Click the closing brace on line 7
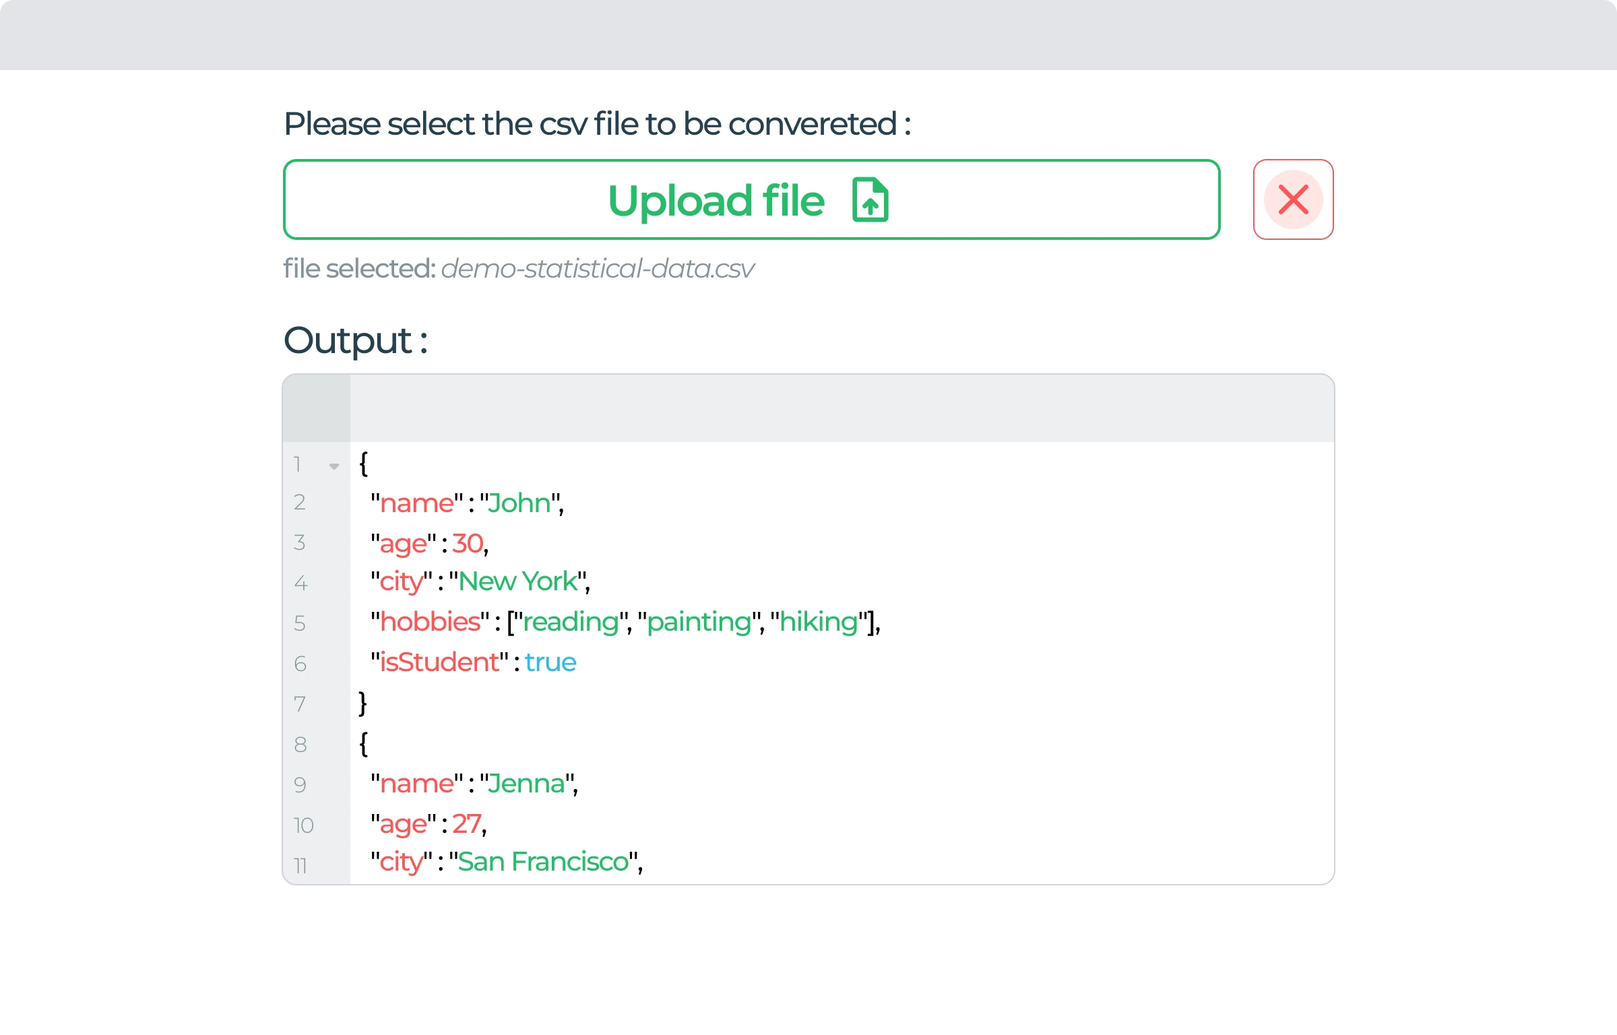 point(362,703)
